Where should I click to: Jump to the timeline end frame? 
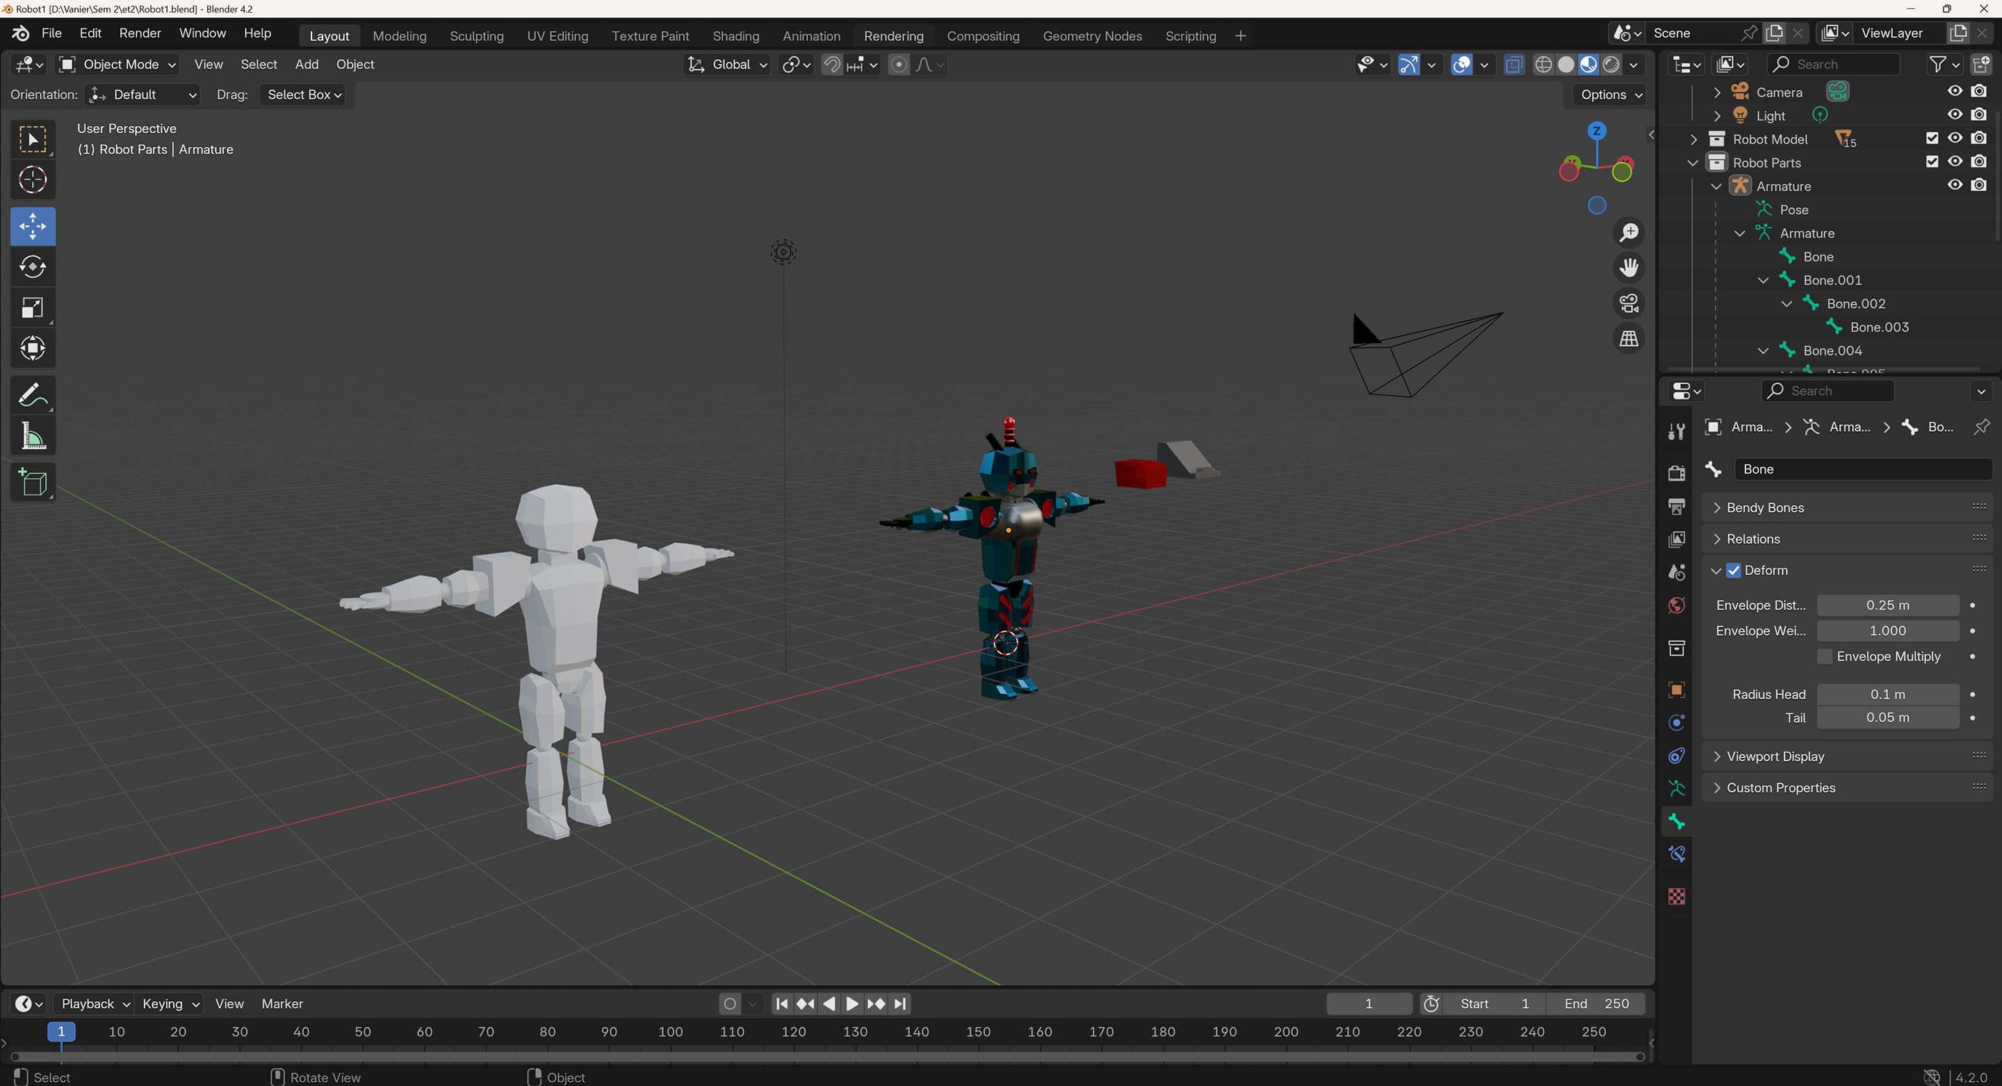click(900, 1005)
